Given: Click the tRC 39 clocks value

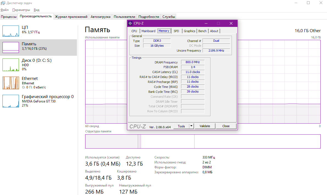Looking at the screenshot, I should click(193, 91).
